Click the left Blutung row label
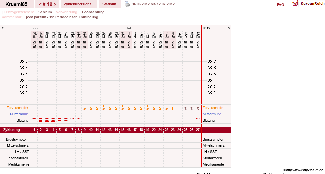This screenshot has width=325, height=174. 23,120
